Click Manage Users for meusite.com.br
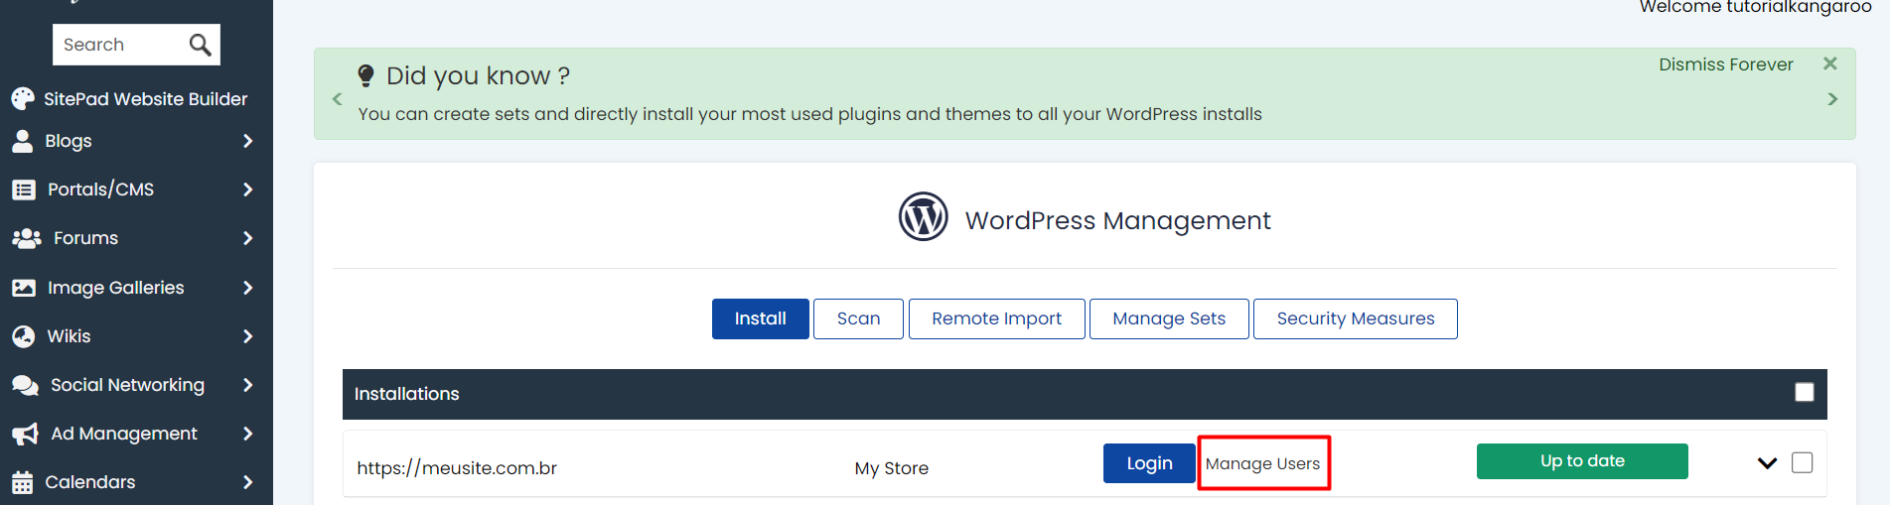1890x505 pixels. click(1263, 463)
